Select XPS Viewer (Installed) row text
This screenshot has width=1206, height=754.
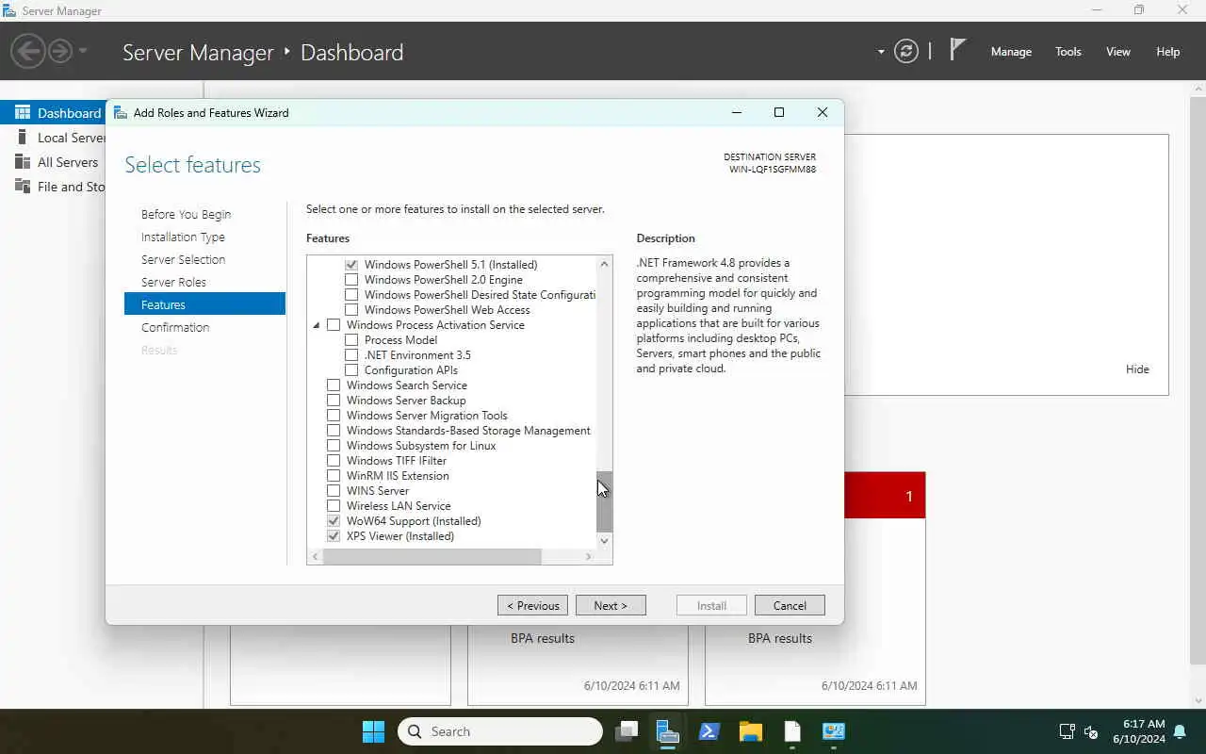coord(400,536)
